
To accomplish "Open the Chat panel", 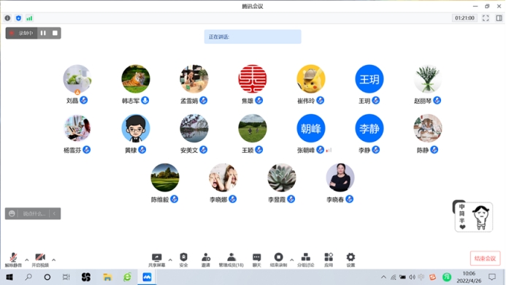I will (x=256, y=260).
